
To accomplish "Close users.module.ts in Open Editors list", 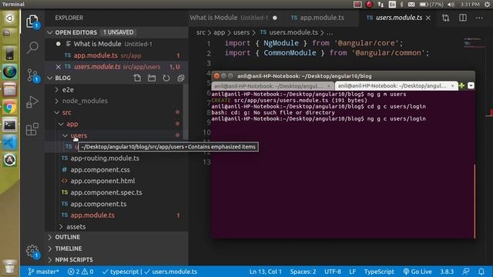I will click(59, 67).
